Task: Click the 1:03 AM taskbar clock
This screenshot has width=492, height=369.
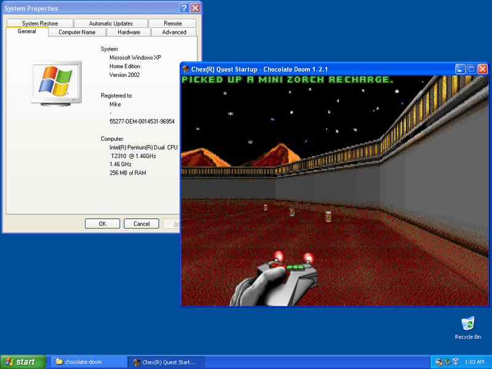Action: [x=474, y=362]
